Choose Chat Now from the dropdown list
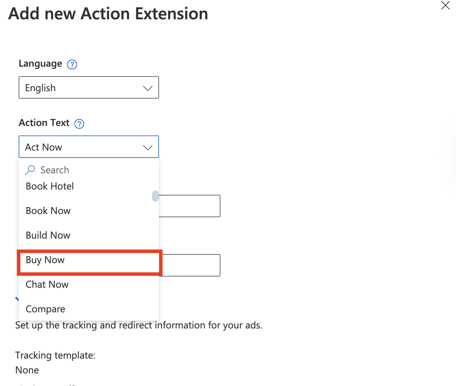Screen dimensions: 456x386 click(47, 285)
